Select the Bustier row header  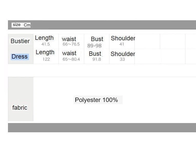pos(20,41)
